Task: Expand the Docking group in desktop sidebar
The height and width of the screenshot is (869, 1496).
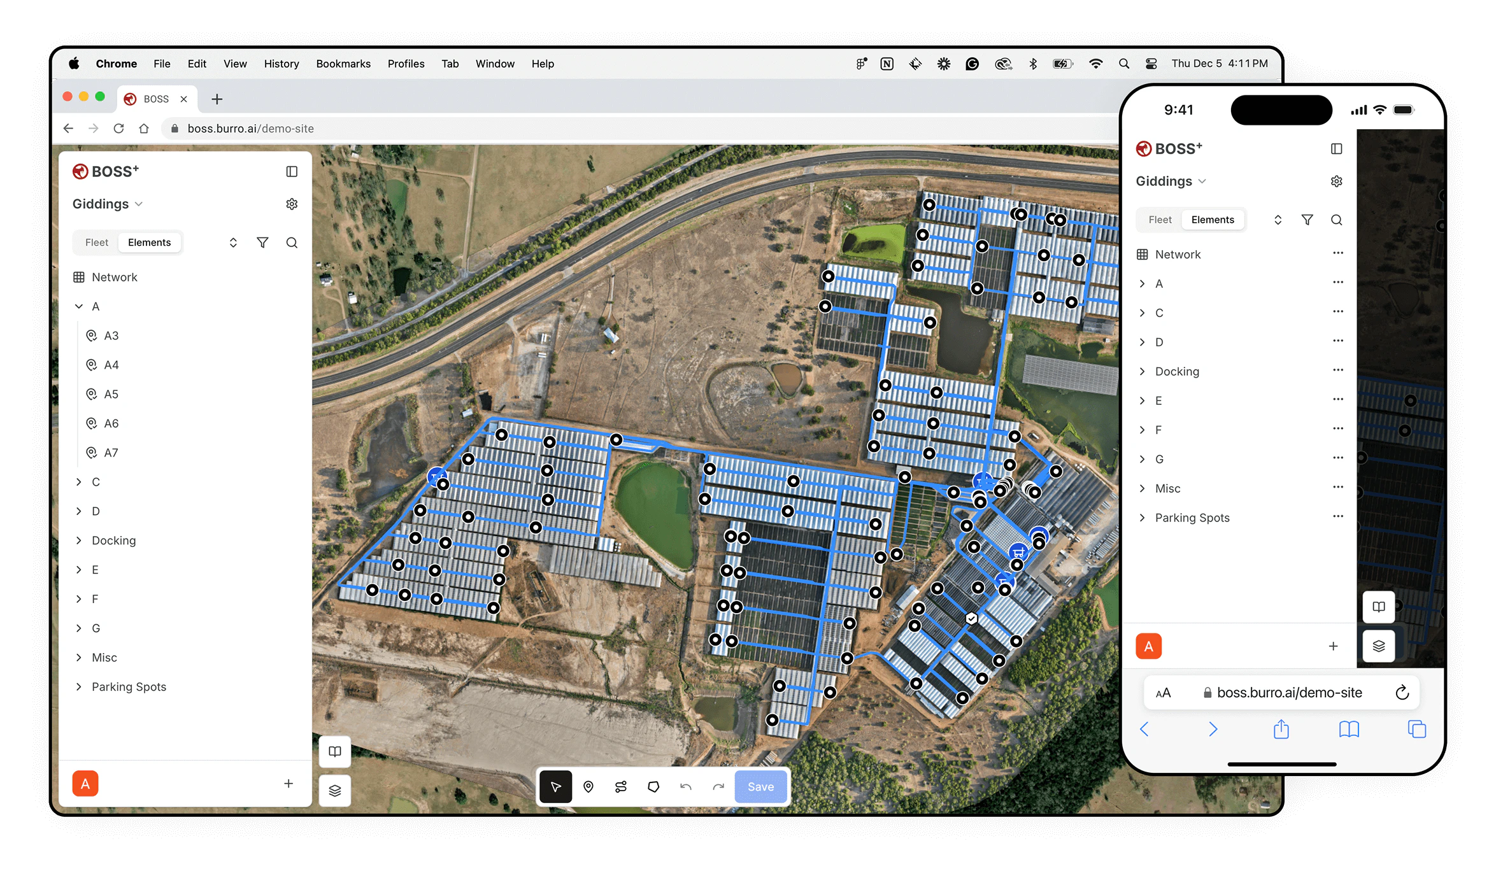Action: click(x=79, y=540)
